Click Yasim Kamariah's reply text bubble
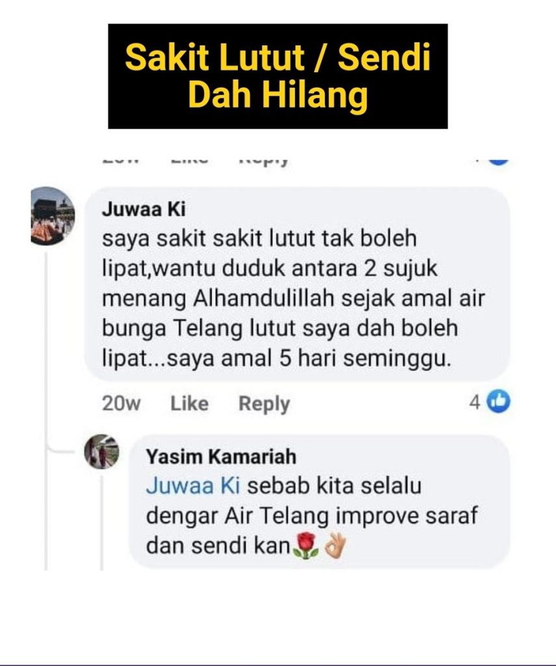This screenshot has width=556, height=666. point(319,501)
